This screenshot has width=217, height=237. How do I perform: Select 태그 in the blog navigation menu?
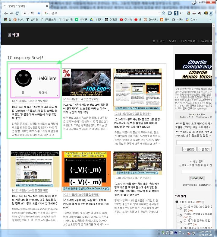point(162,41)
